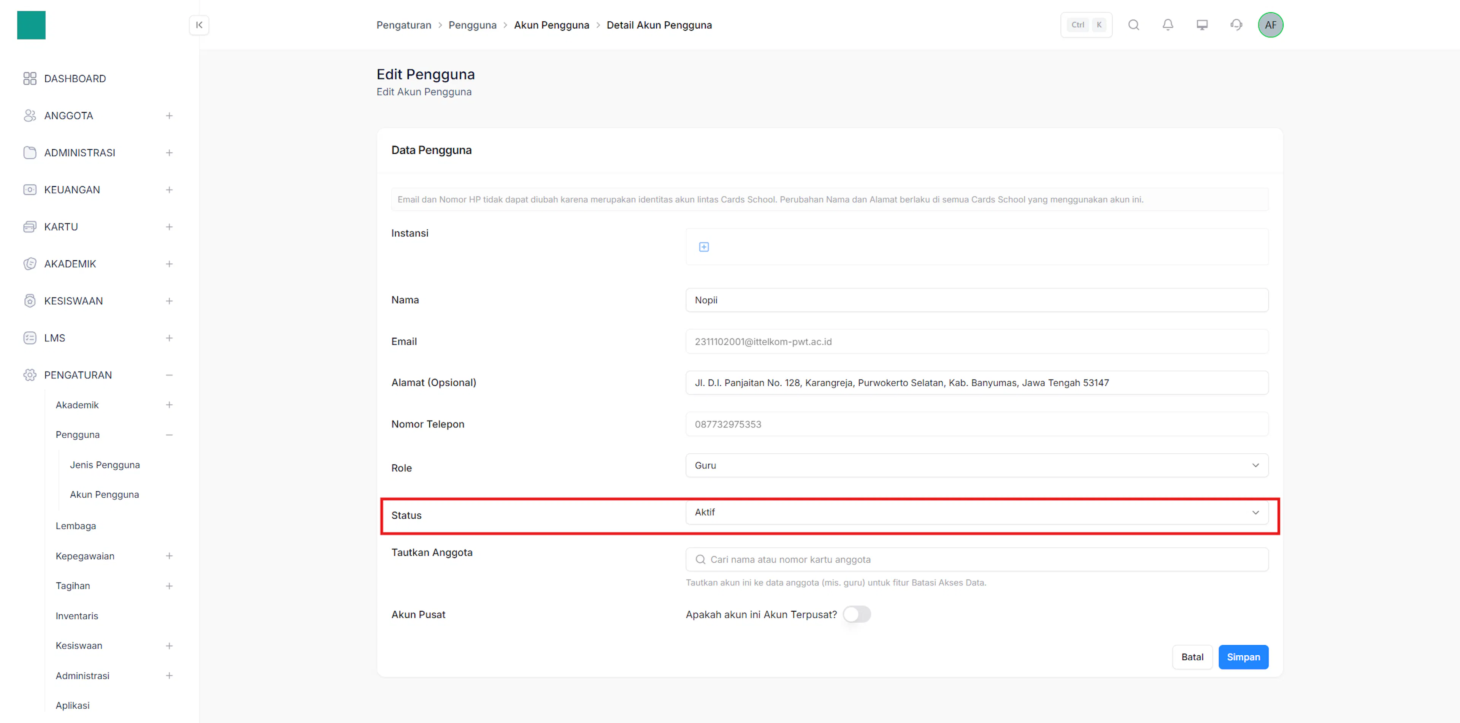Click the teal logo square in the sidebar
1460x723 pixels.
pyautogui.click(x=31, y=25)
